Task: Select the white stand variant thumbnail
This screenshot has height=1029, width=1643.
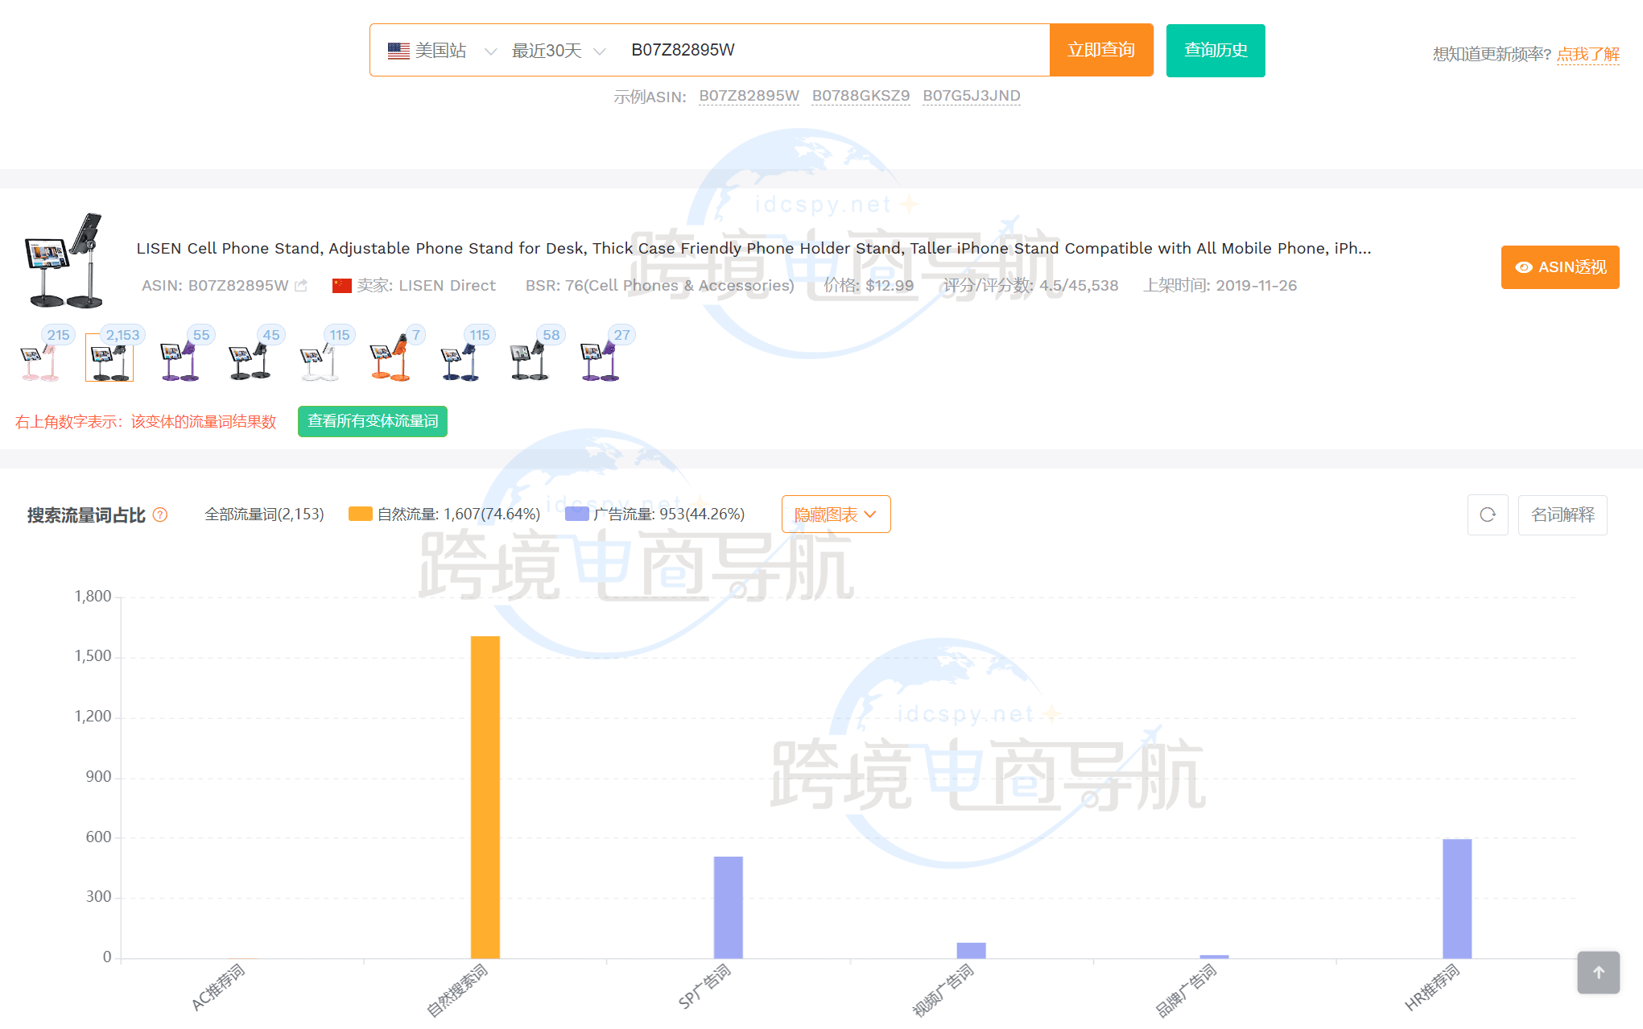Action: 320,361
